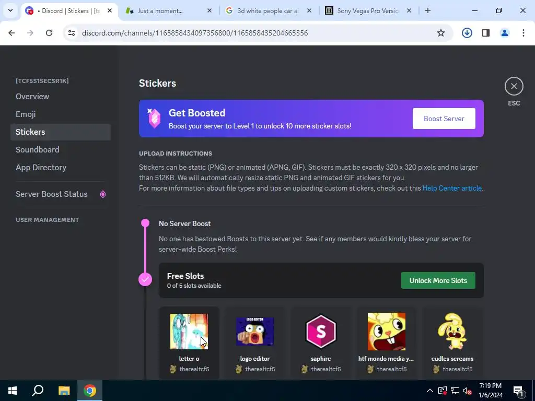This screenshot has width=535, height=401.
Task: Click the network tray icon
Action: pyautogui.click(x=455, y=391)
